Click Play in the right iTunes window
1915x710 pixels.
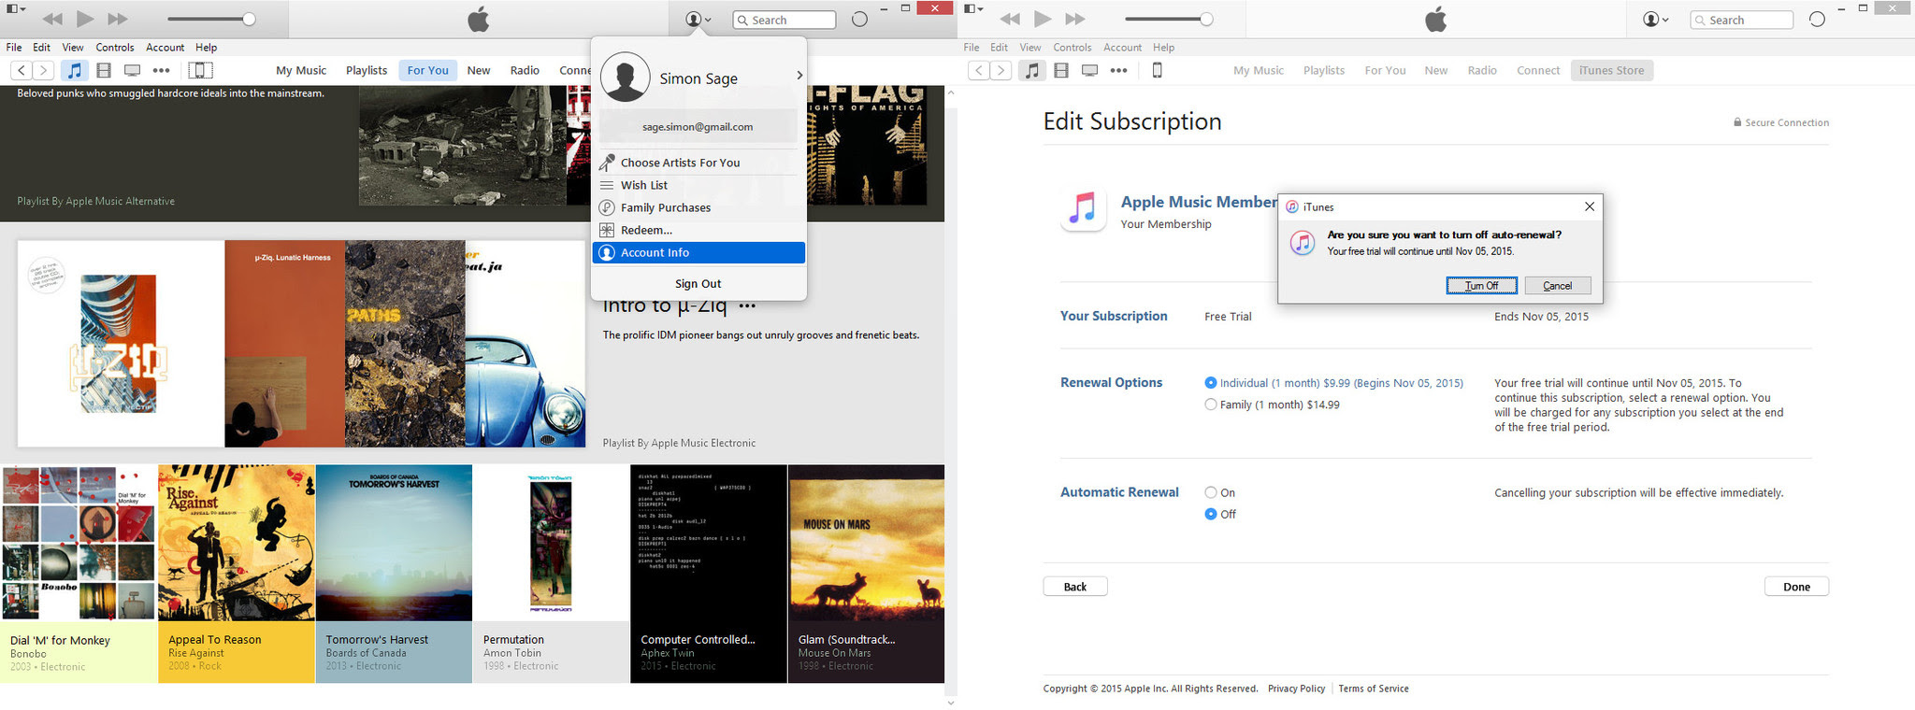click(x=1043, y=19)
